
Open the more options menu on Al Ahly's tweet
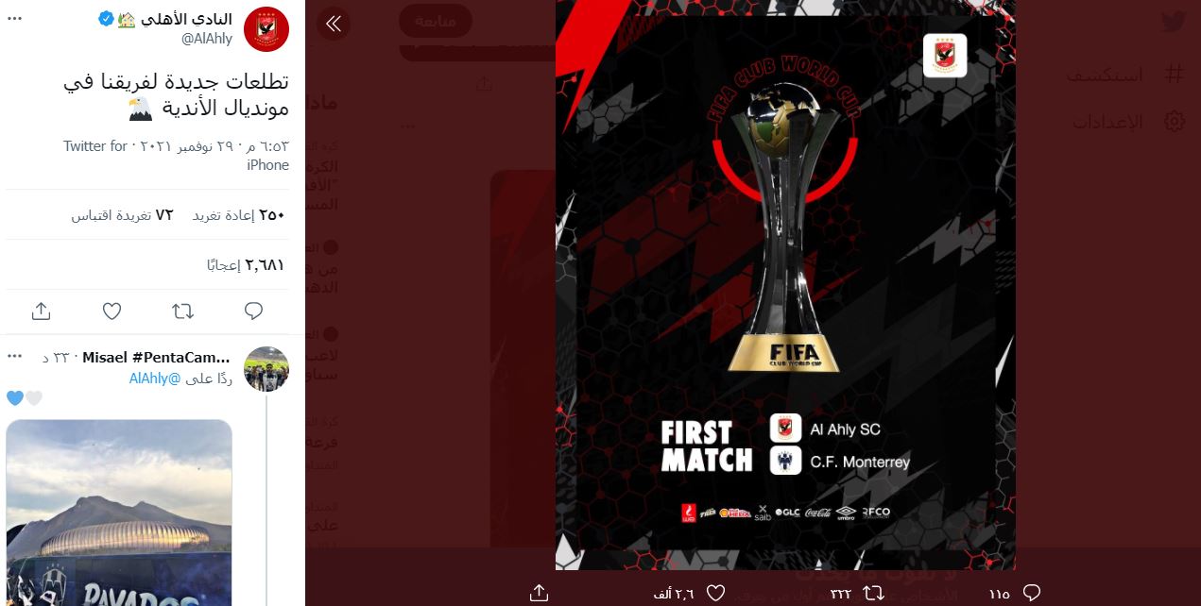point(14,18)
